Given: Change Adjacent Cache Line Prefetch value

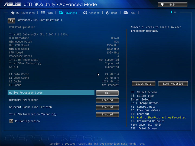Looking at the screenshot, I should (x=107, y=107).
